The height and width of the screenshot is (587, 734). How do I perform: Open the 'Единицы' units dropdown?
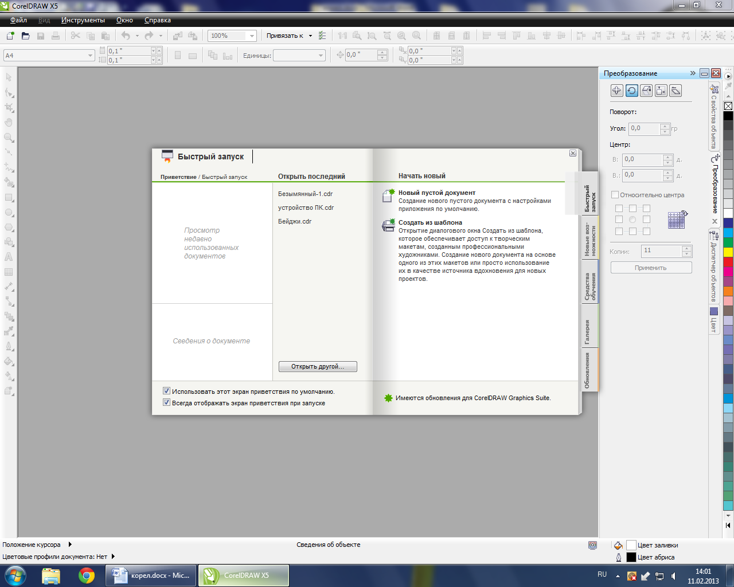(321, 56)
